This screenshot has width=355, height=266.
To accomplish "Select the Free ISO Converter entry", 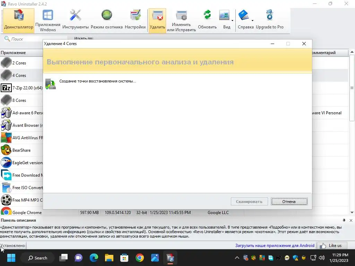I will pos(21,187).
